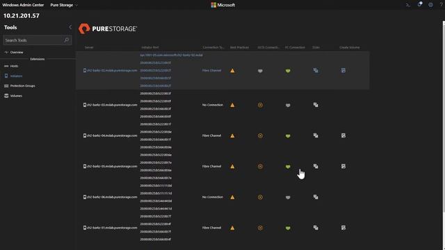Click gray FC Connection icon for ch2-barkz-03

[x=288, y=106]
